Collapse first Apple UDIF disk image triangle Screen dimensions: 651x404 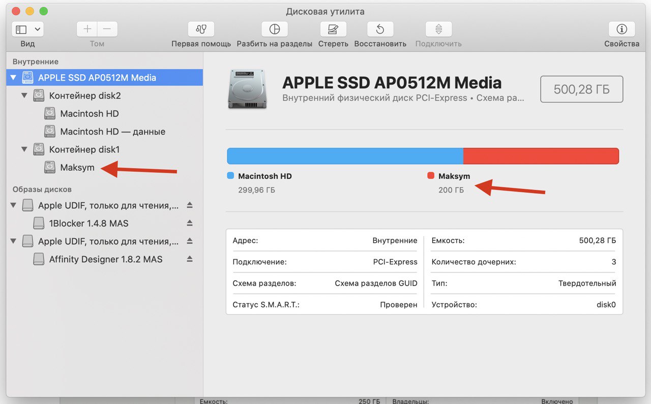pyautogui.click(x=13, y=205)
